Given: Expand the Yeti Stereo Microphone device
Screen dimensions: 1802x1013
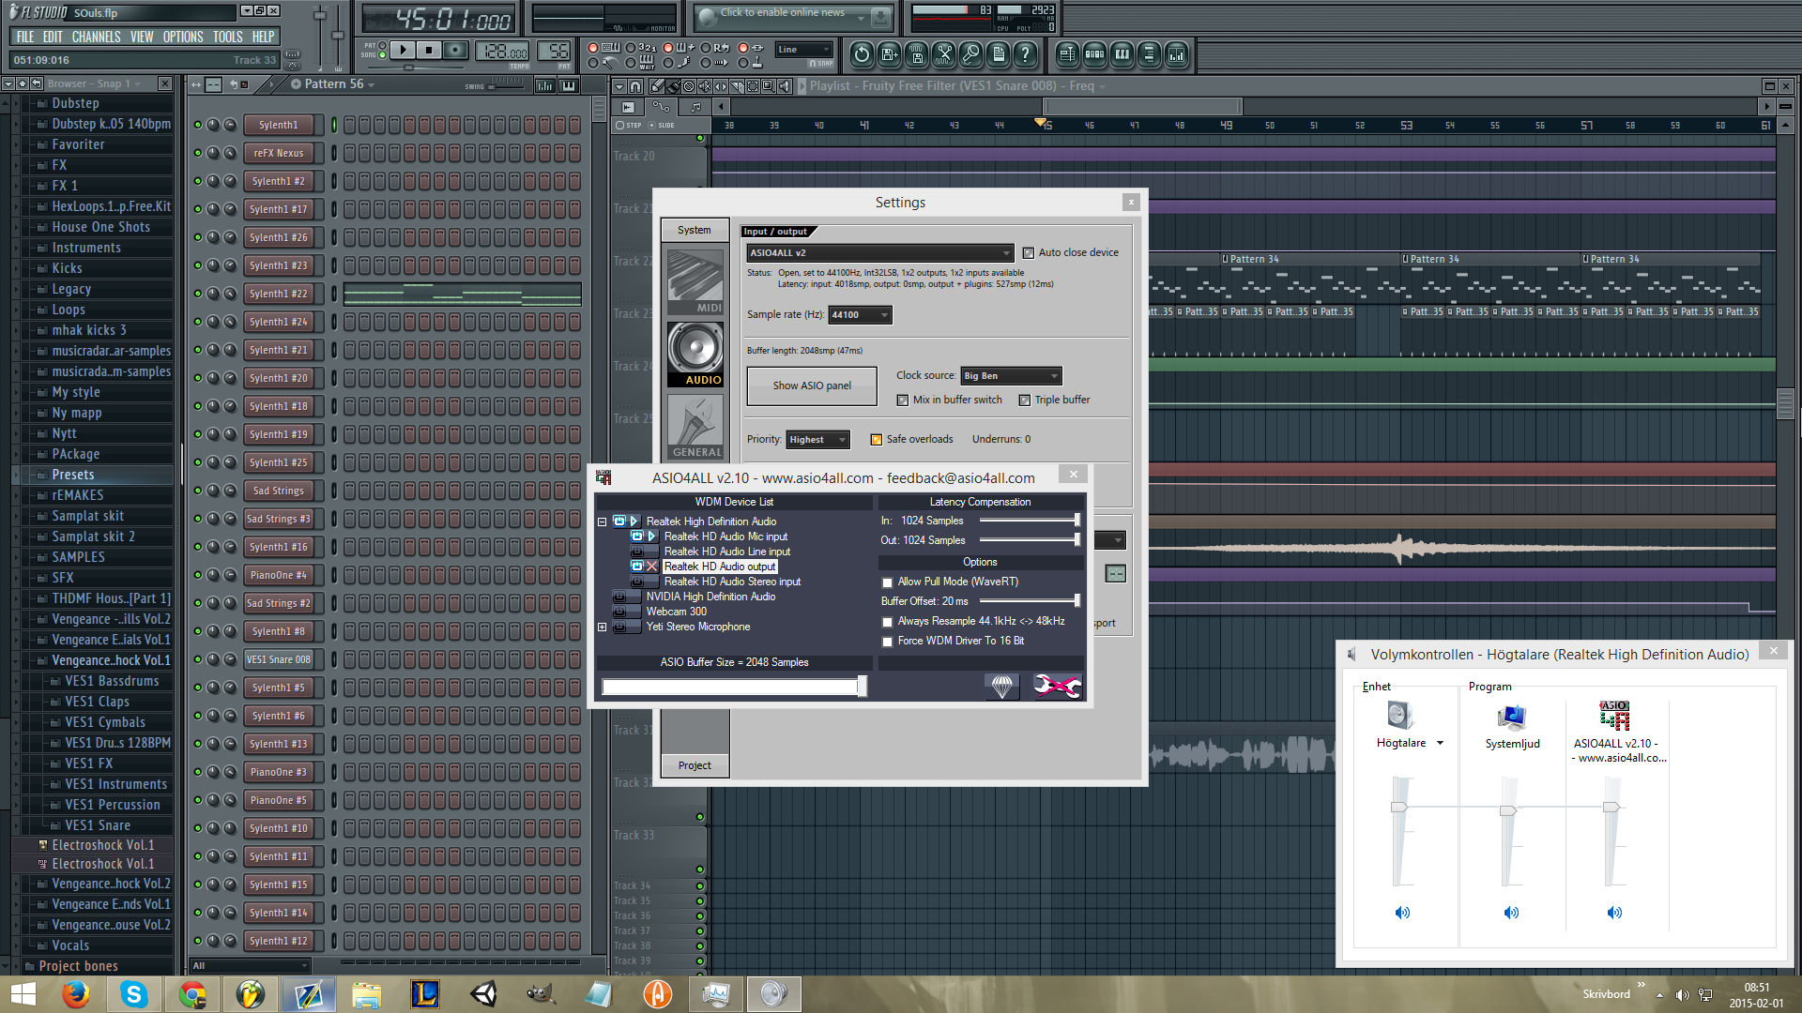Looking at the screenshot, I should coord(602,627).
